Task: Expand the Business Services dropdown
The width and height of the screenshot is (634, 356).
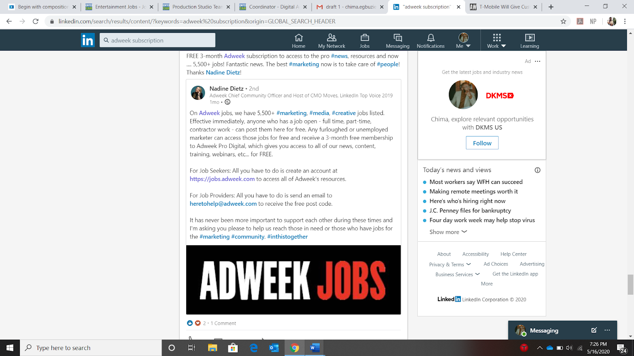Action: 458,274
